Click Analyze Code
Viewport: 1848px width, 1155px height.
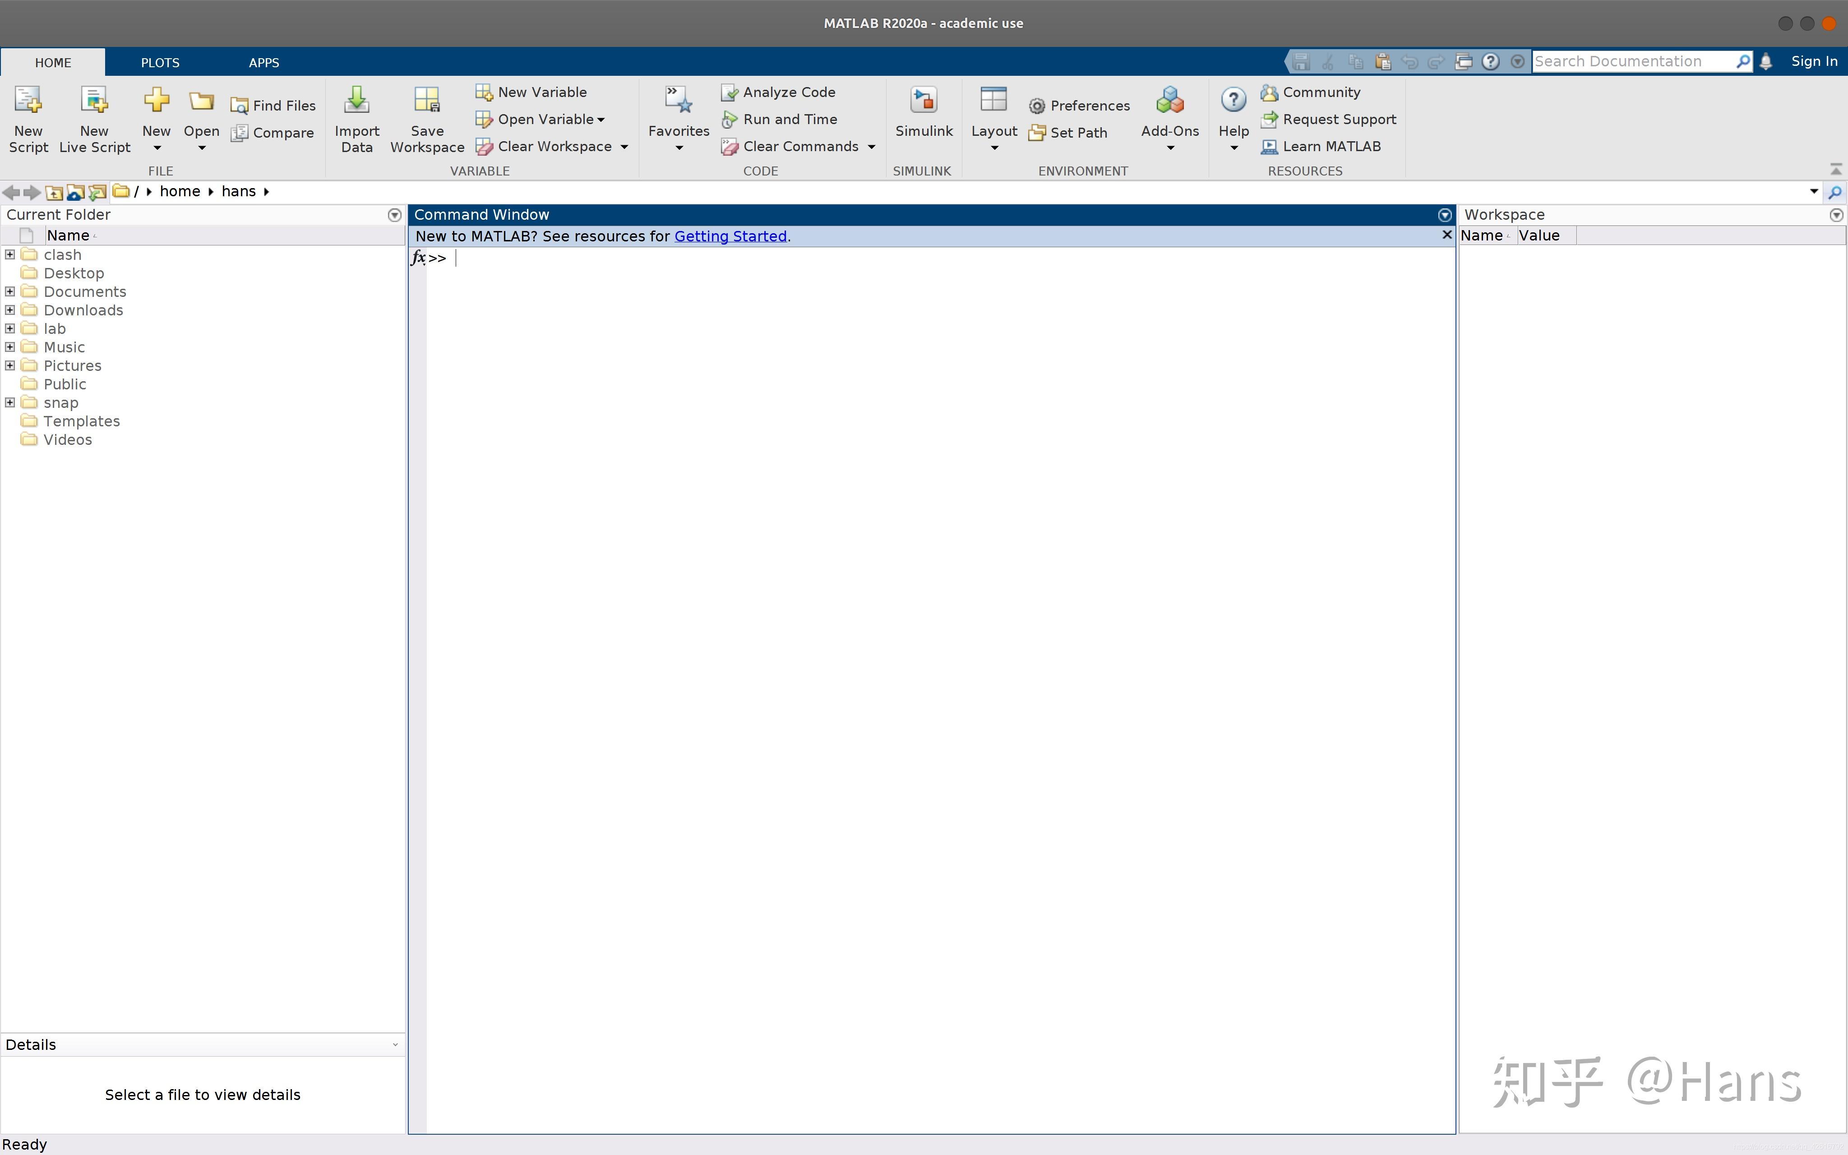[778, 92]
